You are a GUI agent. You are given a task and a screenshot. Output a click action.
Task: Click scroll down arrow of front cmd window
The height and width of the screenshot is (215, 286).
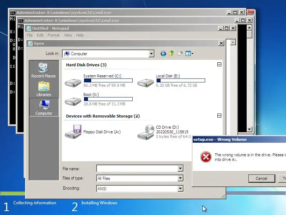point(249,129)
